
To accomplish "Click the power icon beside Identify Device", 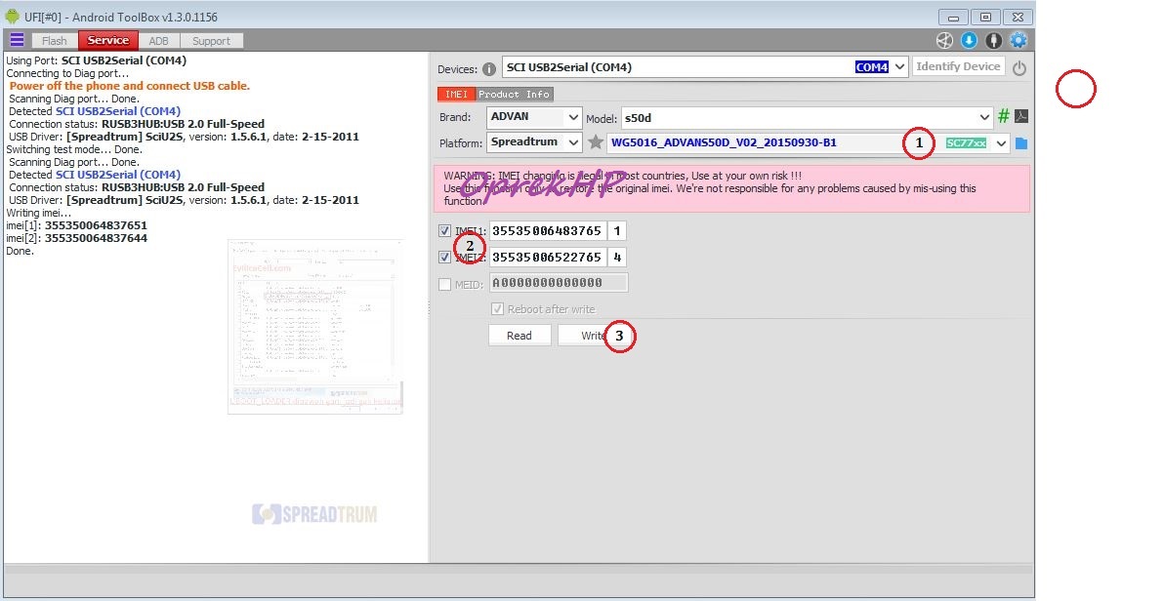I will tap(1019, 68).
